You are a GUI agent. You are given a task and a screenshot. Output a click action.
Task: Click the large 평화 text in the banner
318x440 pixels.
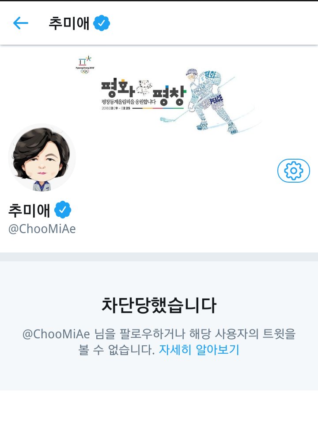point(118,88)
